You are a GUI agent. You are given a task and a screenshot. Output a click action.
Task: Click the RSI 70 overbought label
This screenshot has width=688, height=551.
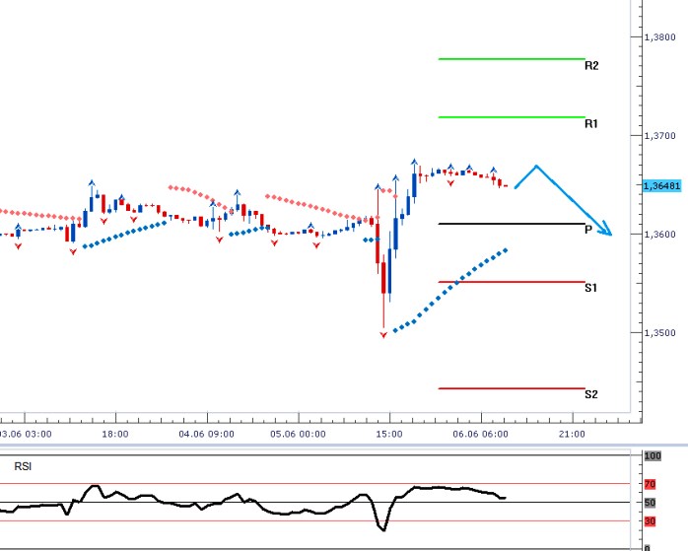[650, 484]
